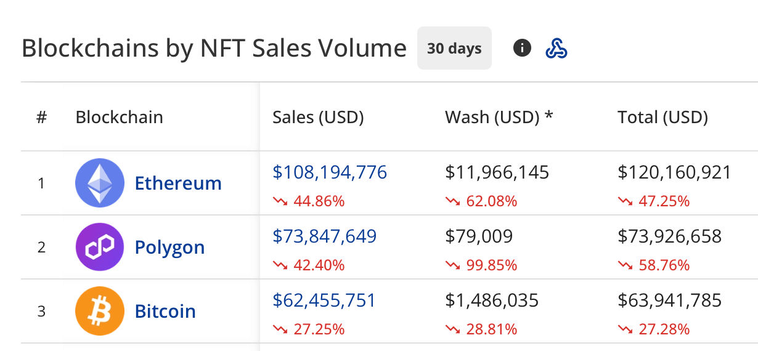Click the Blockchains by NFT Sales Volume title
758x351 pixels.
(x=214, y=48)
